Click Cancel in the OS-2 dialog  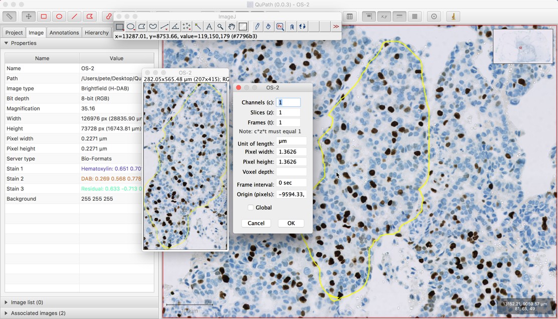click(x=256, y=223)
